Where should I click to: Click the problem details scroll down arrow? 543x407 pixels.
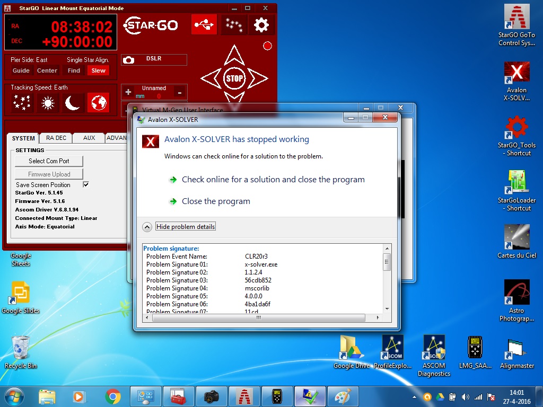387,309
